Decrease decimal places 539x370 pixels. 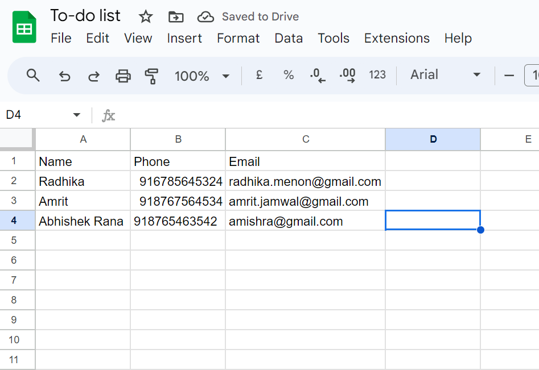click(318, 75)
